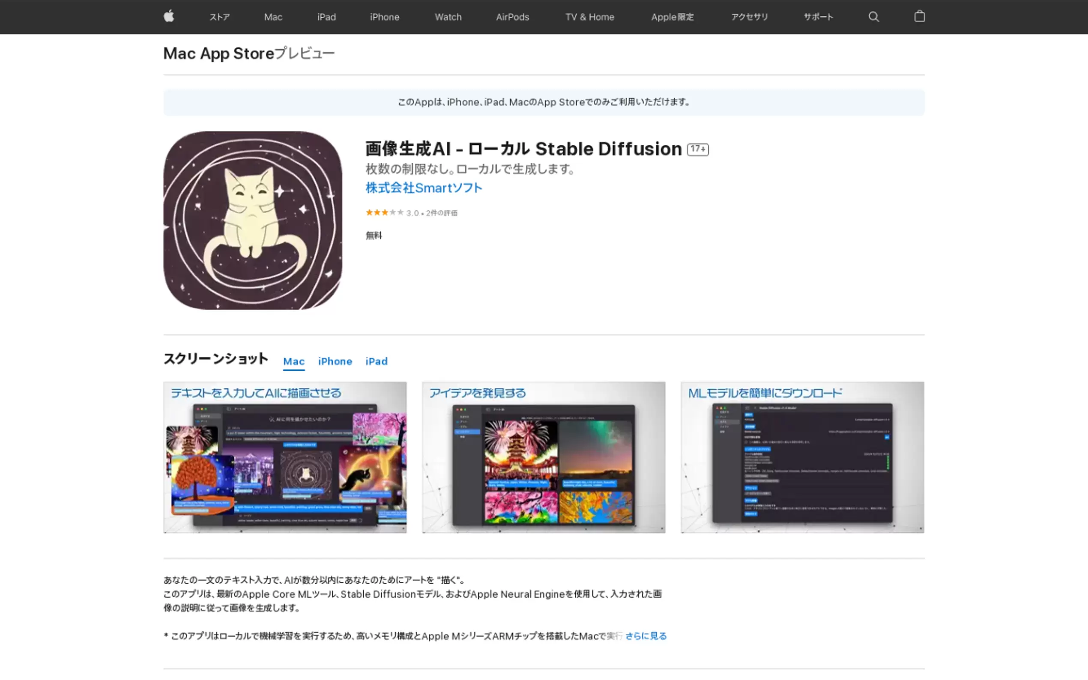The image size is (1088, 680).
Task: Select the Mac screenshots tab
Action: point(294,361)
